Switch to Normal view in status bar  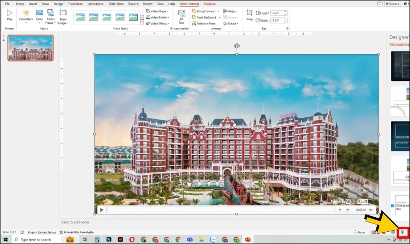pos(374,232)
